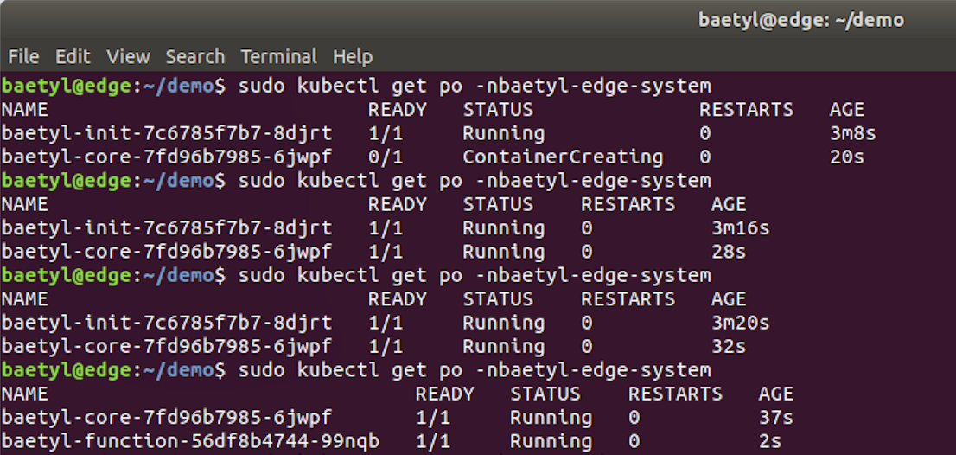Open the File menu
Image resolution: width=956 pixels, height=455 pixels.
(24, 57)
